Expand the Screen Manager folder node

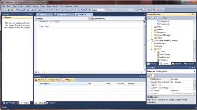pyautogui.click(x=152, y=35)
